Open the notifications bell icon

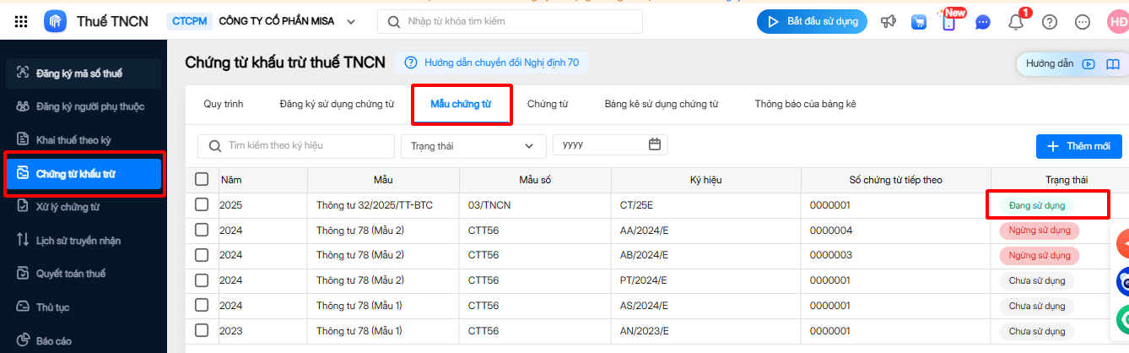[x=1016, y=22]
